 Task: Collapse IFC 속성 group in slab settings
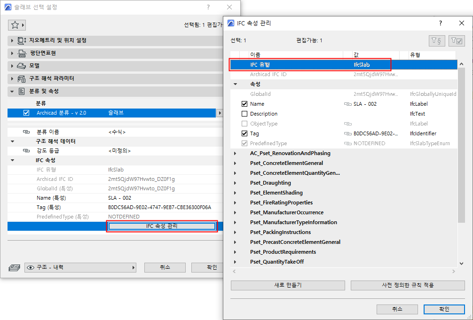(x=12, y=160)
